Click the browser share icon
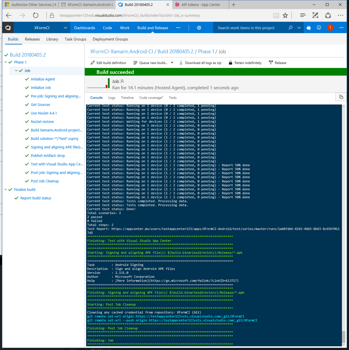 [x=328, y=15]
